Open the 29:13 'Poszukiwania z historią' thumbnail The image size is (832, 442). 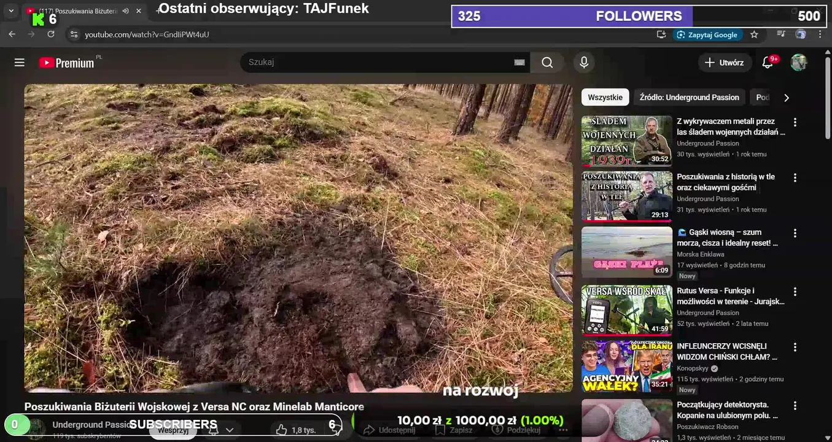tap(627, 196)
